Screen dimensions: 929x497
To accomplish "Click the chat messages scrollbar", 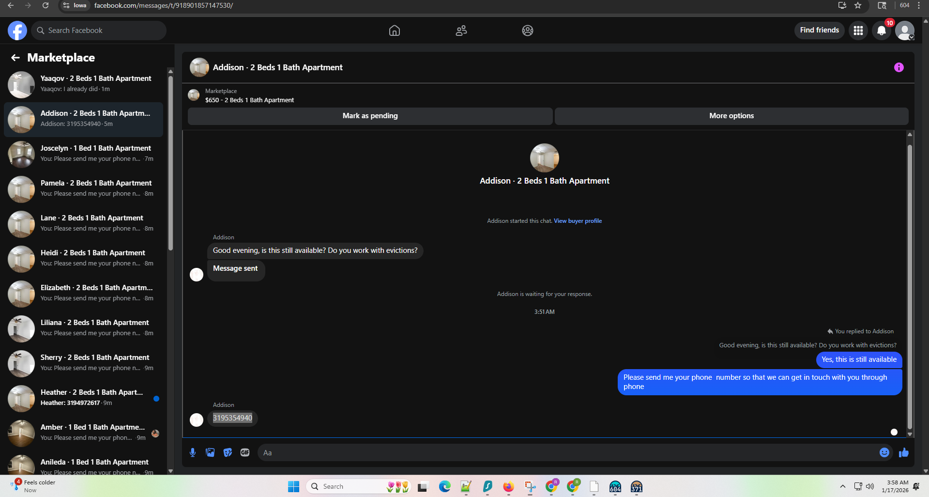I will (x=910, y=286).
